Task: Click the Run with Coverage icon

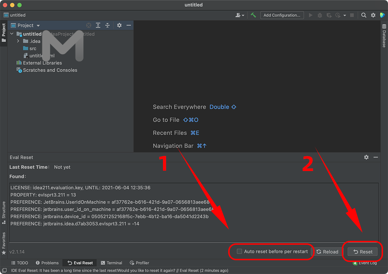Action: (329, 15)
